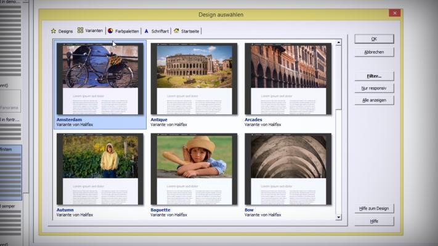This screenshot has height=246, width=438.
Task: Open Hilfe zum Design
Action: click(374, 208)
